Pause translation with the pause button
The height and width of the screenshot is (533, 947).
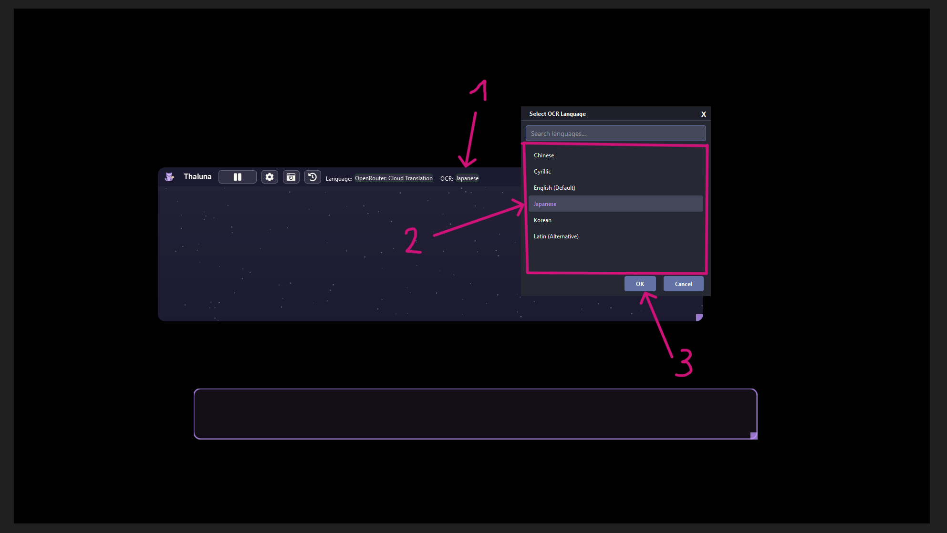(x=237, y=177)
